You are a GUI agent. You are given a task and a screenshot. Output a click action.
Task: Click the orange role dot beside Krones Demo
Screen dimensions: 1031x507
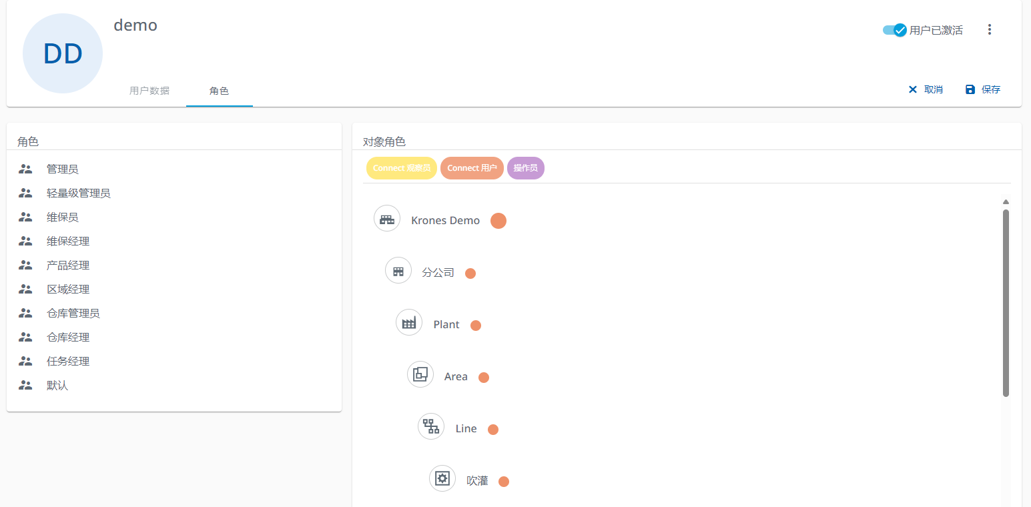498,221
